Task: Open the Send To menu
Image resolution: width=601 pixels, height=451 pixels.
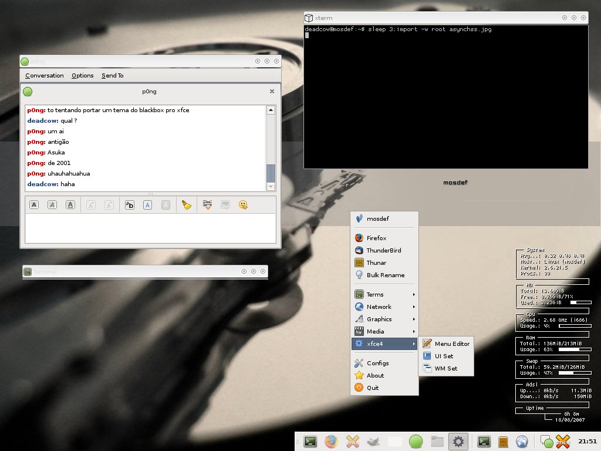Action: 112,76
